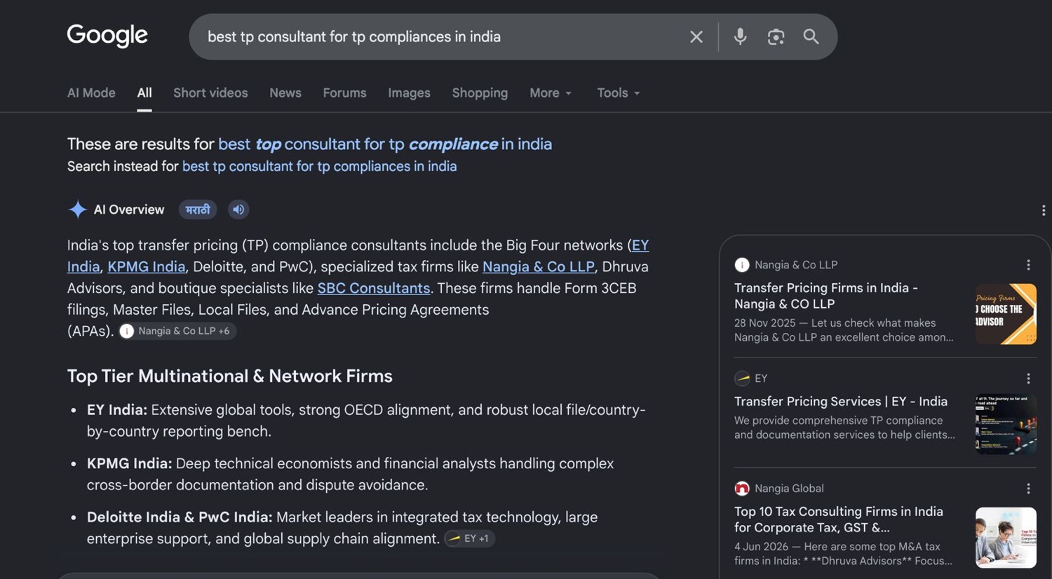Image resolution: width=1052 pixels, height=579 pixels.
Task: Listen to AI Overview with speaker icon
Action: (x=238, y=210)
